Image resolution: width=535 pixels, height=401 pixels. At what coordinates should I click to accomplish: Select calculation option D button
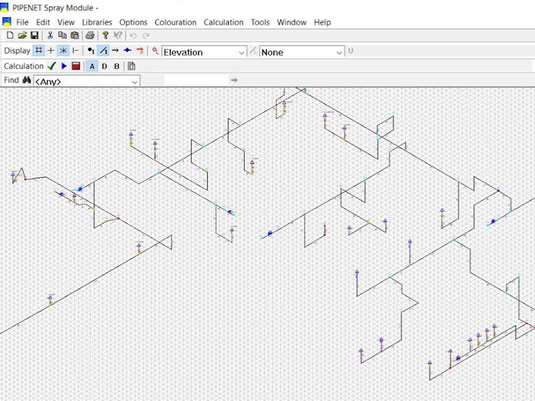click(x=104, y=67)
